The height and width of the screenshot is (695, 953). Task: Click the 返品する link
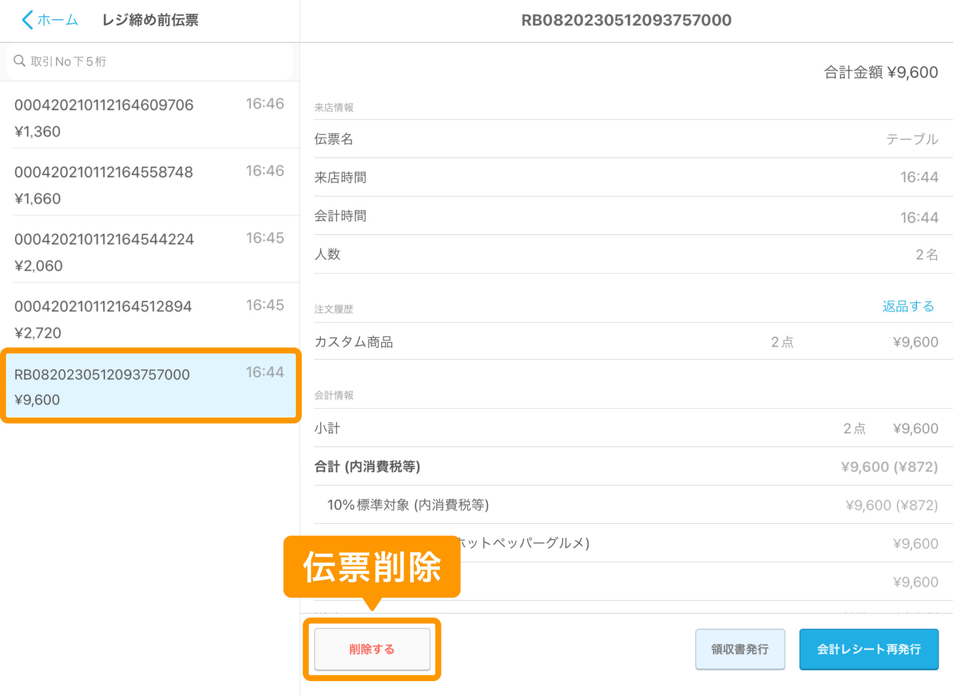point(908,306)
